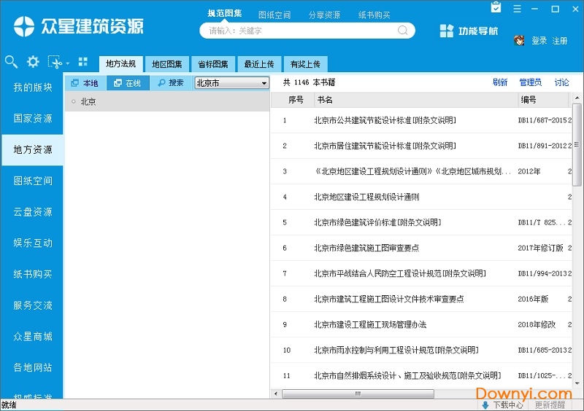Click the magnifier search icon in toolbar
This screenshot has width=584, height=411.
pos(11,62)
